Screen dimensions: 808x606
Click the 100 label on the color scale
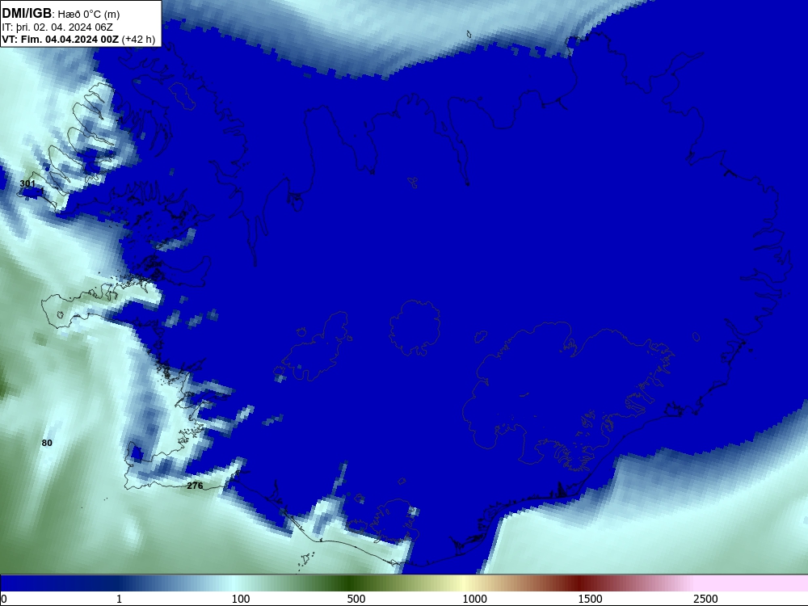pyautogui.click(x=241, y=599)
